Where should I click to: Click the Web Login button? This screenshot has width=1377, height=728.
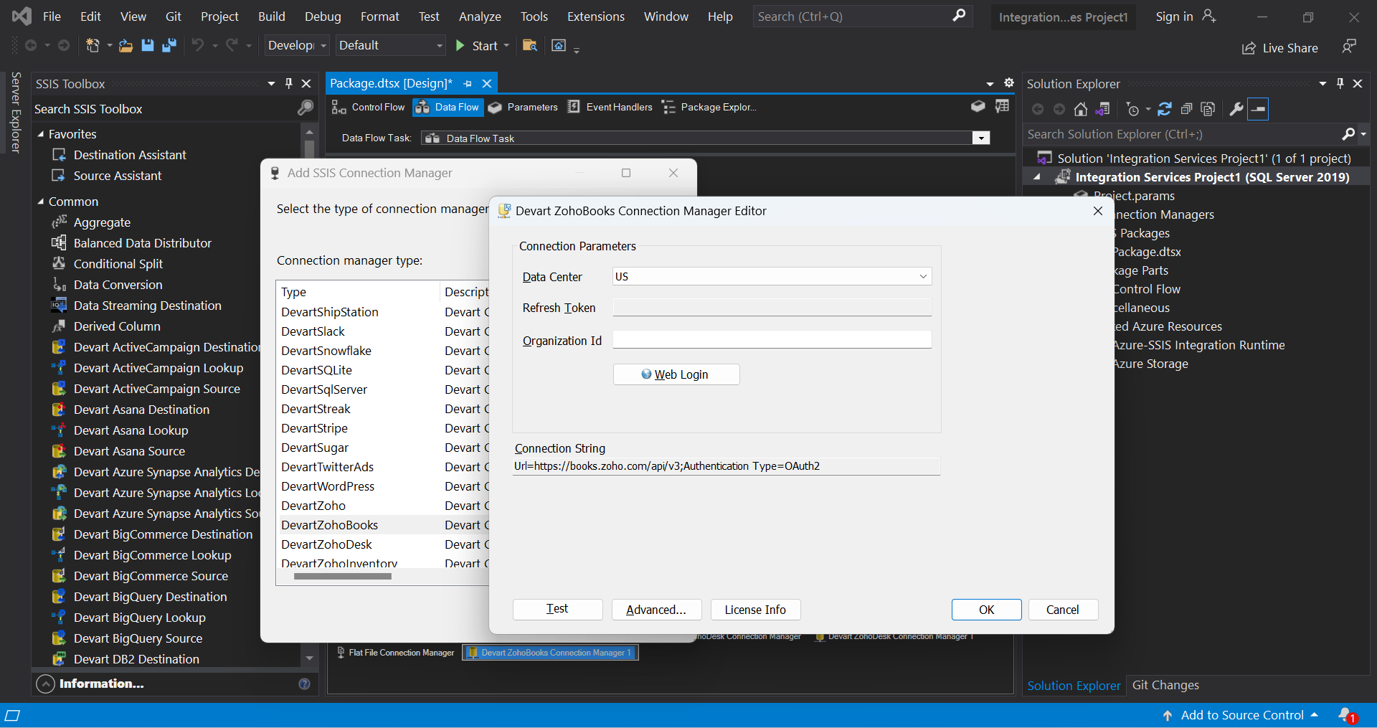(x=675, y=374)
